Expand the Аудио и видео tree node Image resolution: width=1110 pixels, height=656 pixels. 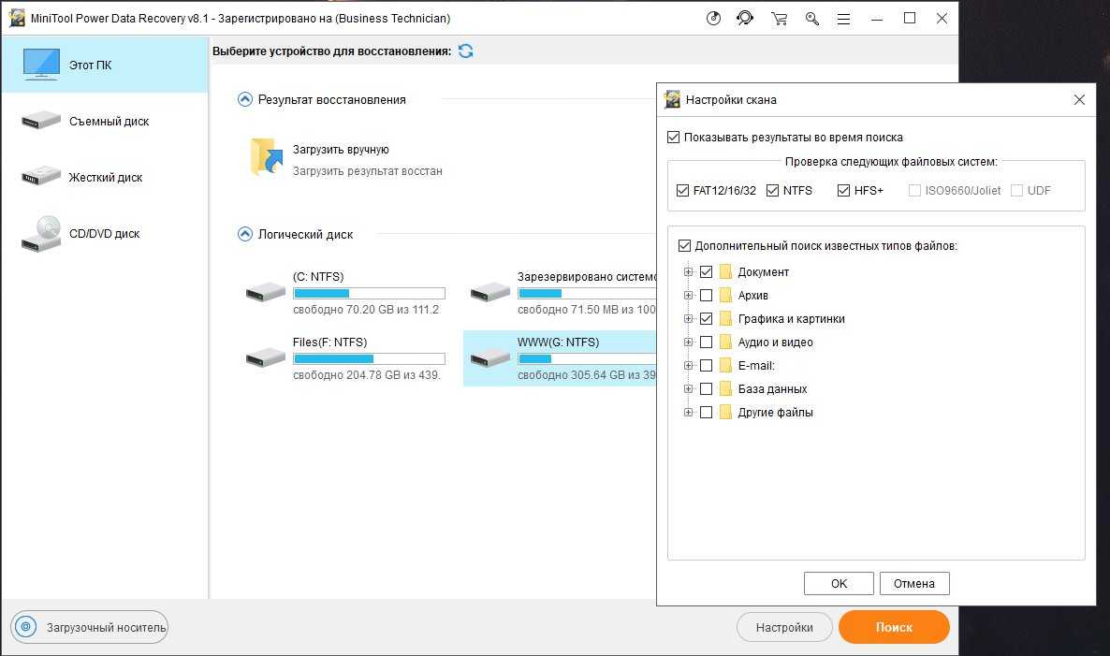[689, 343]
